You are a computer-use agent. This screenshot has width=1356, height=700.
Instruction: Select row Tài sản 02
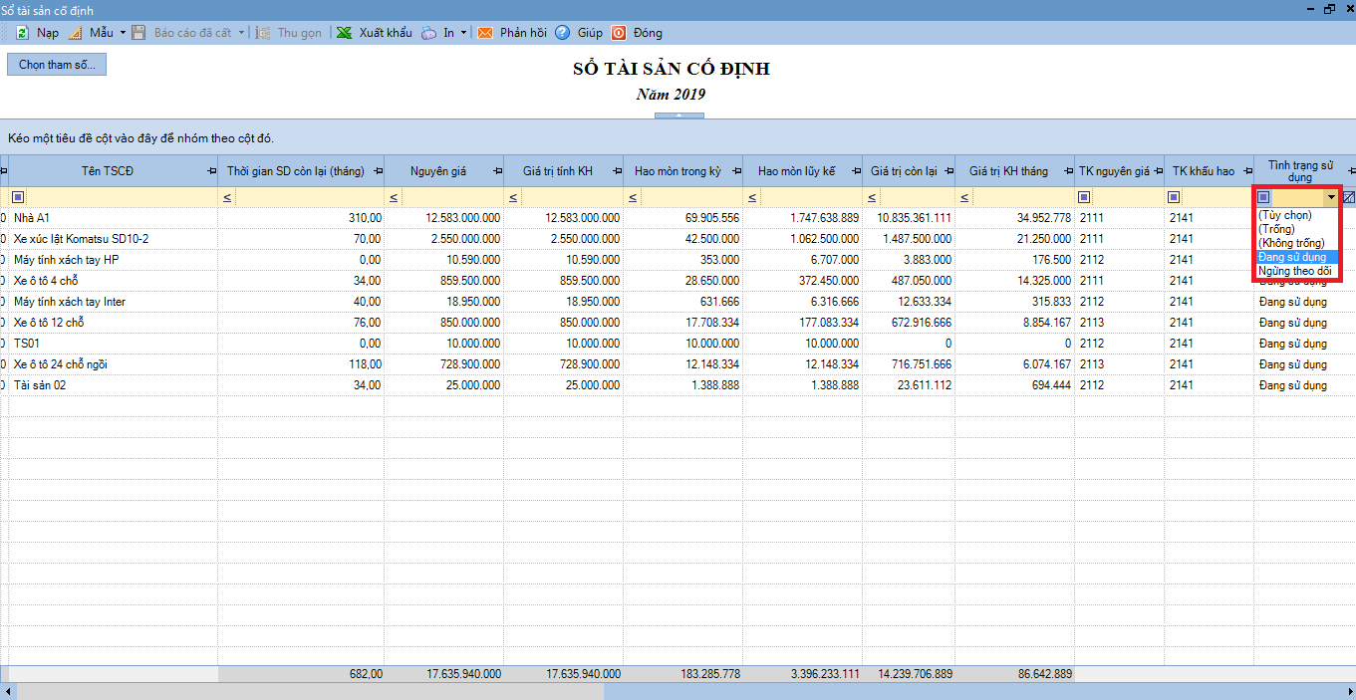pyautogui.click(x=678, y=385)
